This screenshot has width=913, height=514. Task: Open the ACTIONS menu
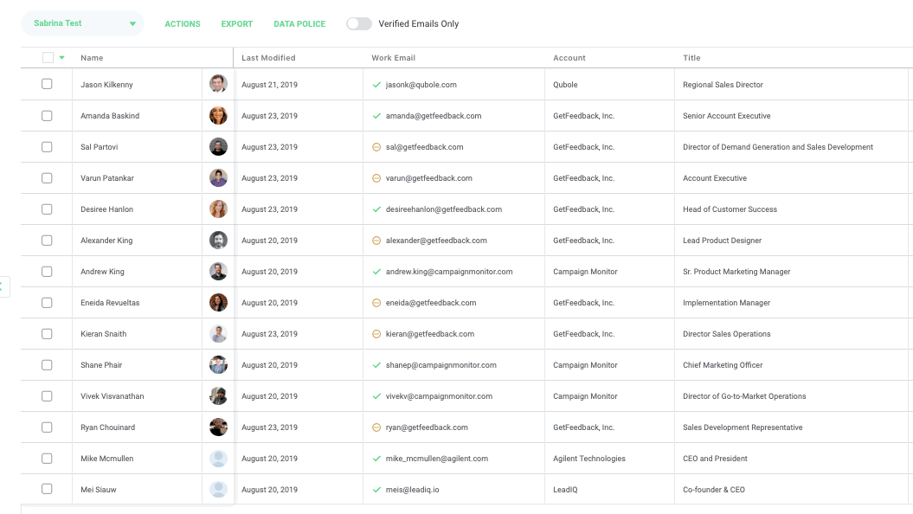coord(183,24)
